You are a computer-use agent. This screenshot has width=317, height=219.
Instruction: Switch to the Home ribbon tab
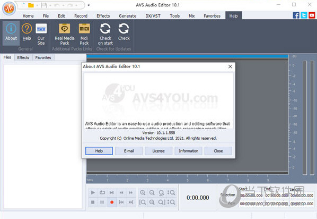click(x=28, y=16)
